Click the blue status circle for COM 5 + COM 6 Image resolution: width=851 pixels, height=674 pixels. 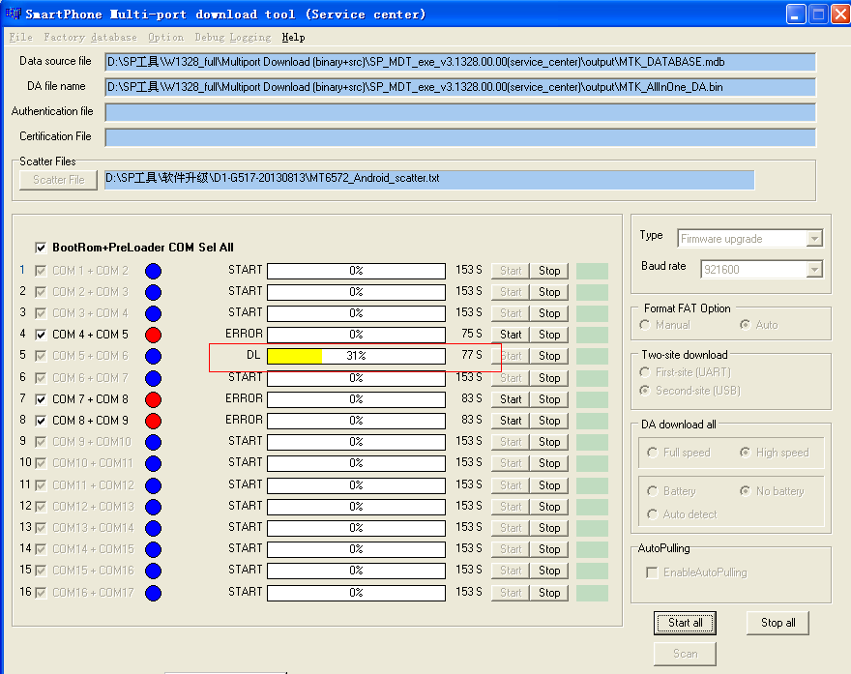[153, 356]
